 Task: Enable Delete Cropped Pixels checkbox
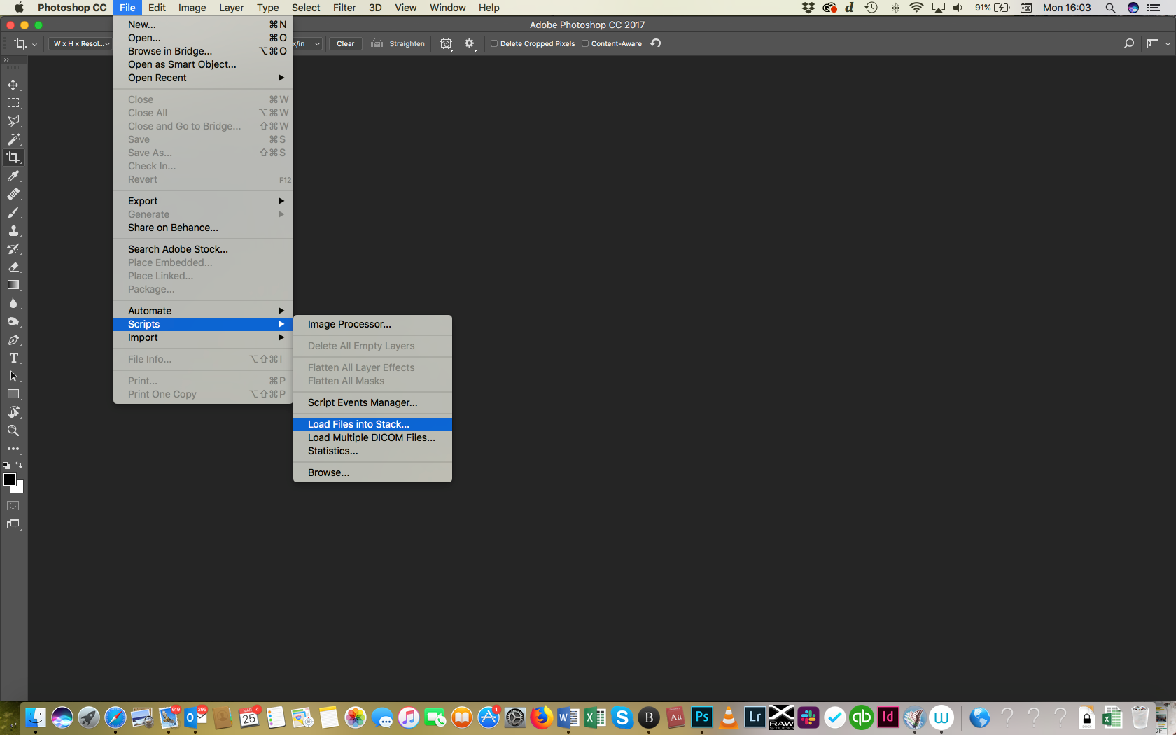pyautogui.click(x=494, y=43)
